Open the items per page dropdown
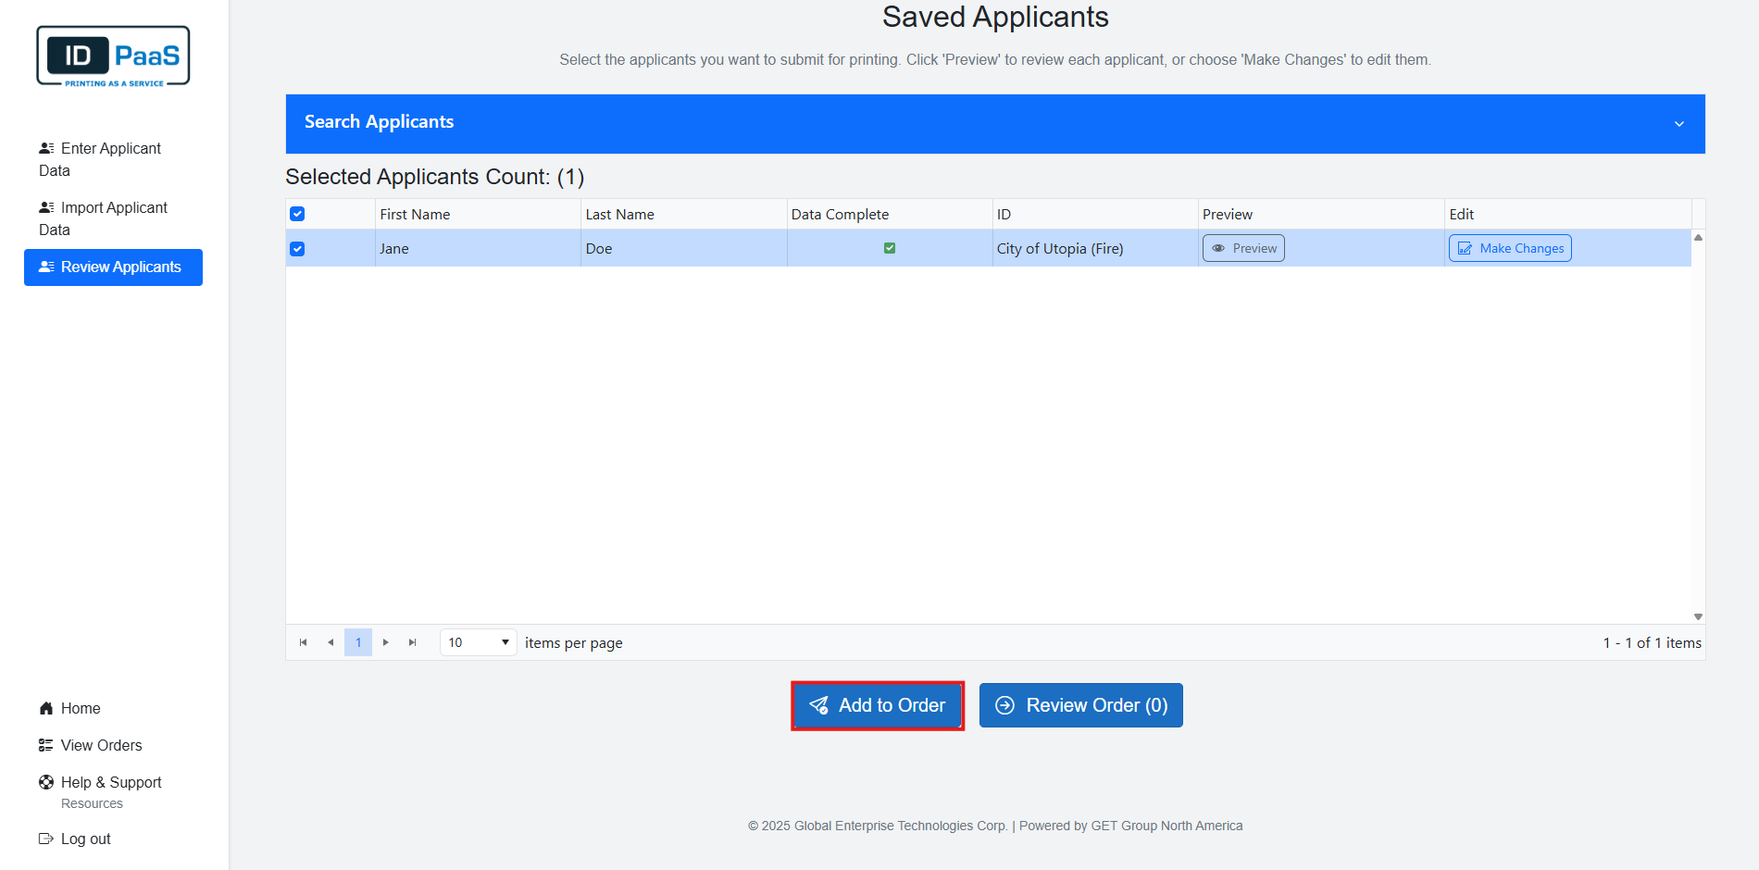 click(x=478, y=642)
